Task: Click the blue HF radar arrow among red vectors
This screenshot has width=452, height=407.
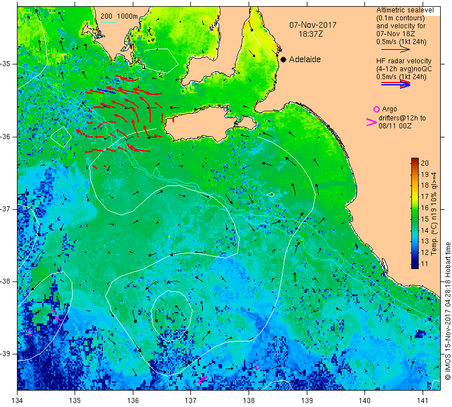Action: coord(106,90)
